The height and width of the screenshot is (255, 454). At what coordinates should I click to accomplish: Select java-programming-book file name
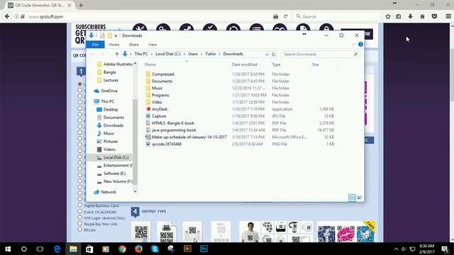(x=174, y=130)
